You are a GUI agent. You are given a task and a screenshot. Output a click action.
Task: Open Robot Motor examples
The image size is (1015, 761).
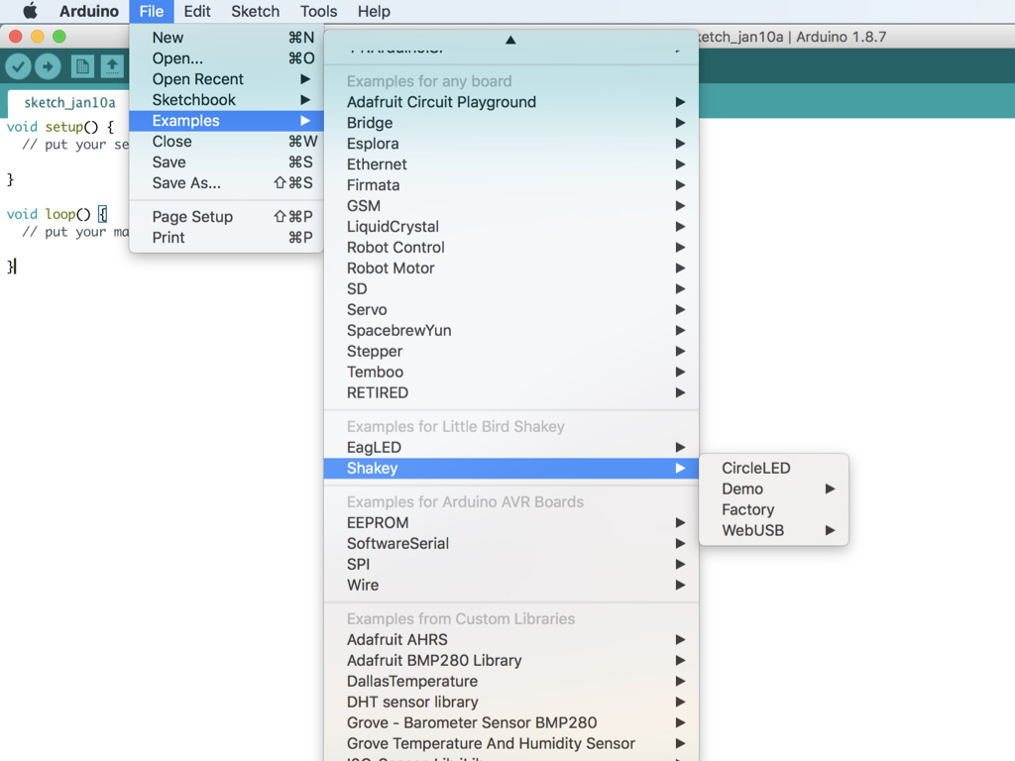[510, 268]
